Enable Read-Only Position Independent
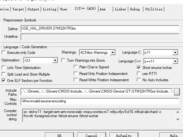Screen dimensions: 183x137 [76, 73]
